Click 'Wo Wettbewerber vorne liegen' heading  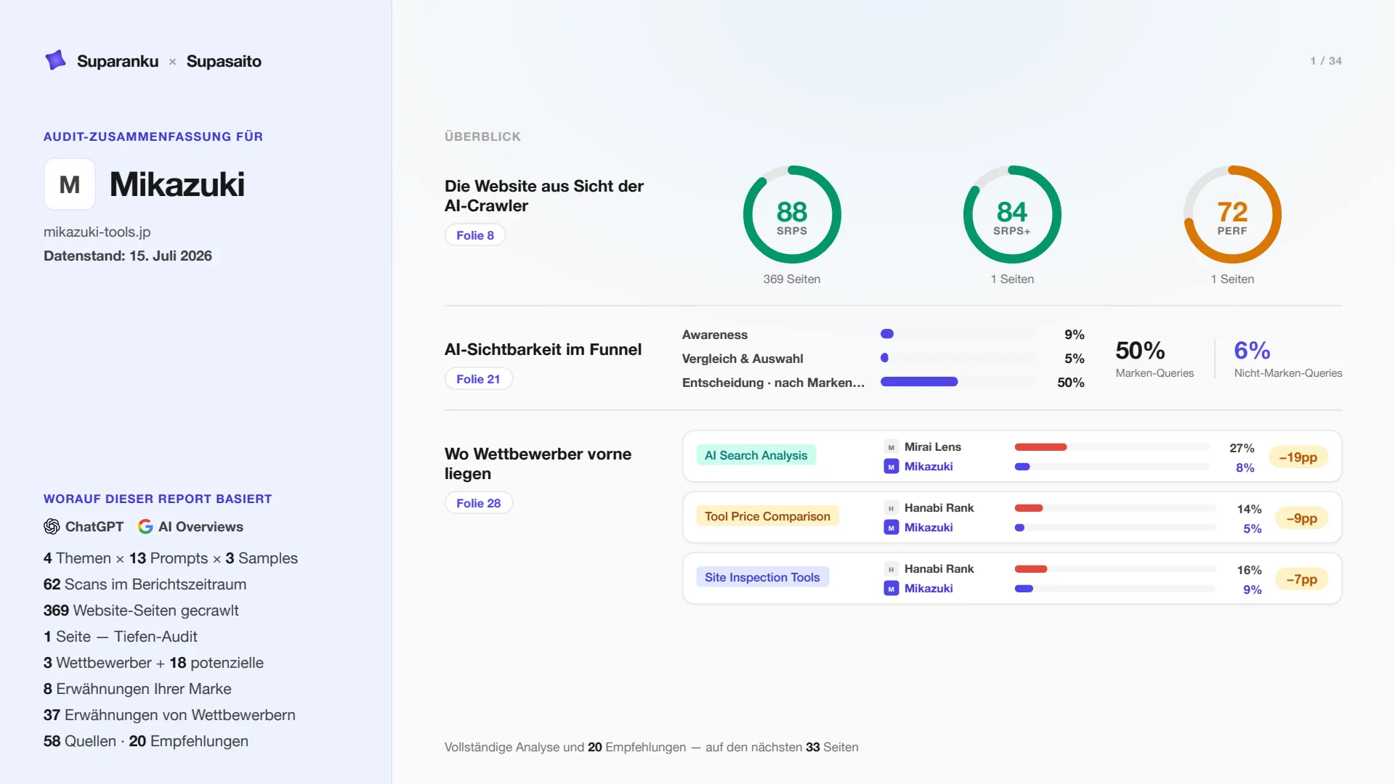[538, 464]
